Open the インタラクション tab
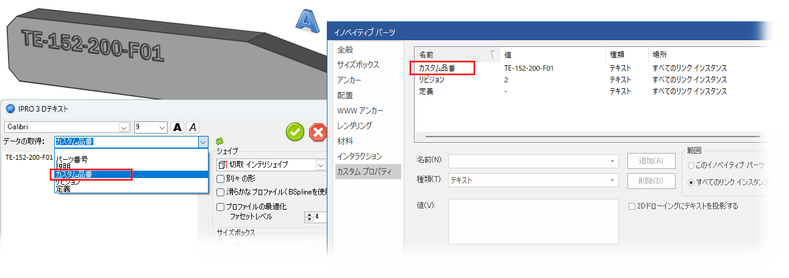 368,156
